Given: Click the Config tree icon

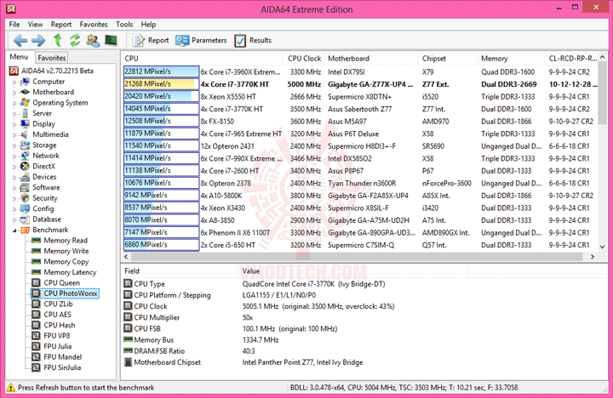Looking at the screenshot, I should [25, 208].
